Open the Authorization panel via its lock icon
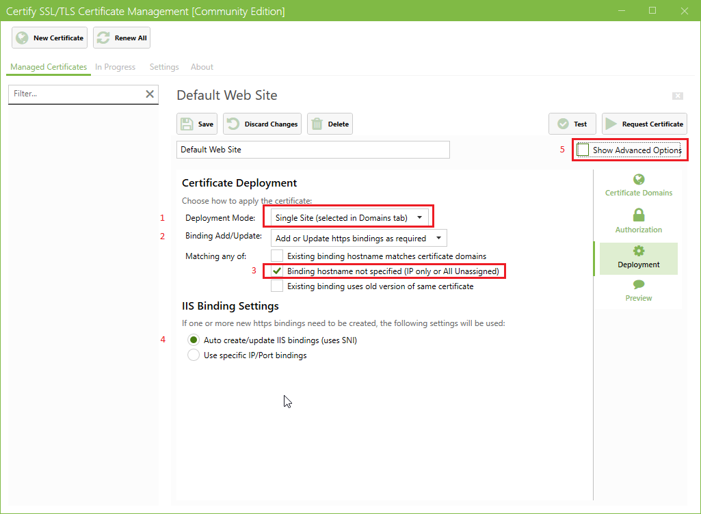The image size is (701, 514). (638, 215)
